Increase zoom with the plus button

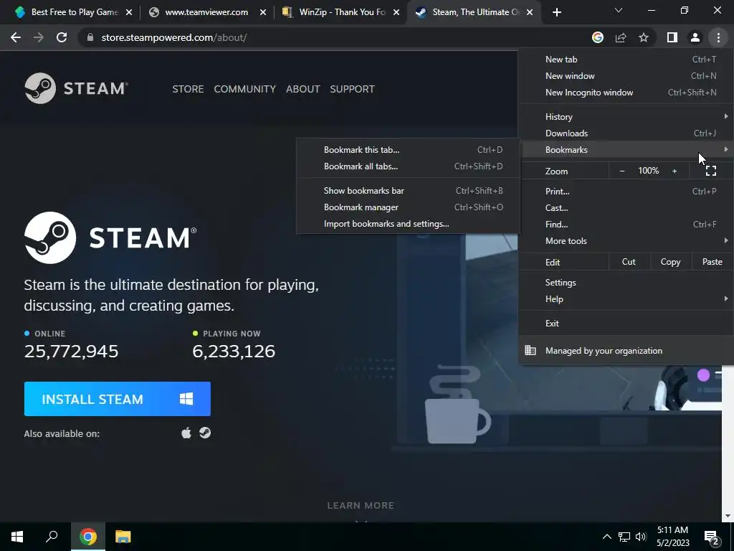point(675,171)
